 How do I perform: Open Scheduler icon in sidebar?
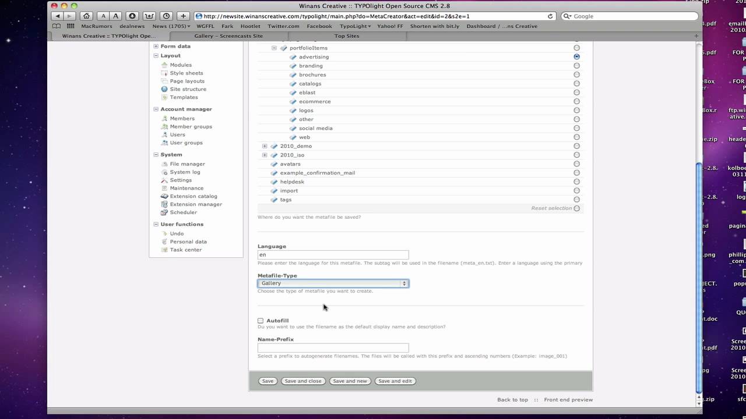click(164, 212)
